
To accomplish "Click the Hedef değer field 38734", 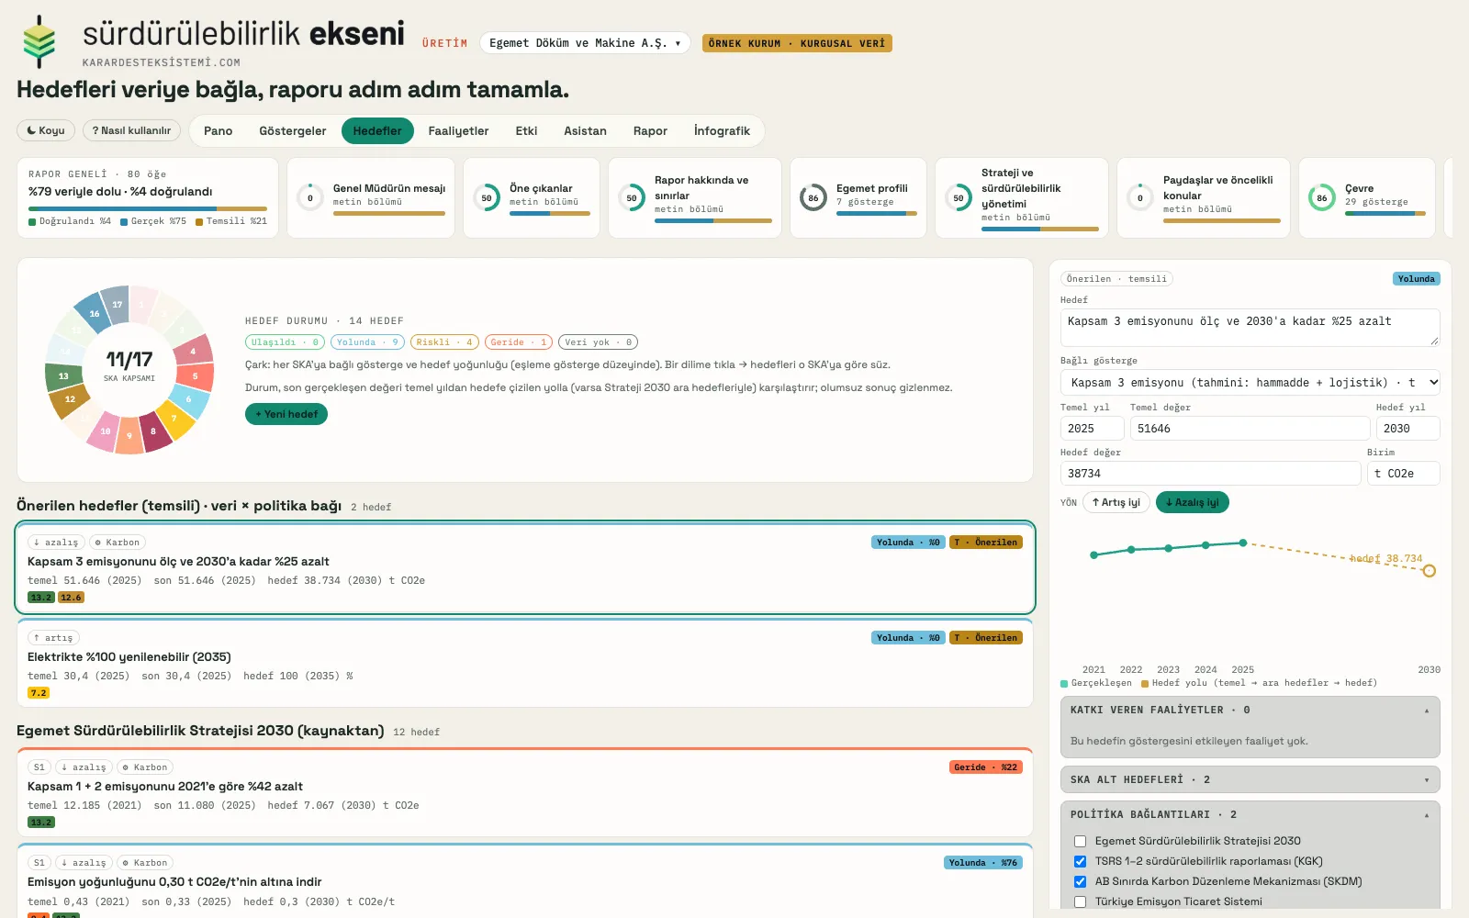I will point(1210,474).
